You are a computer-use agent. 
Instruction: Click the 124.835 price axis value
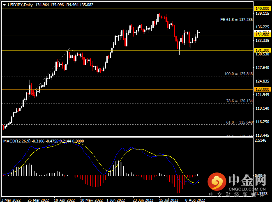[x=262, y=81]
